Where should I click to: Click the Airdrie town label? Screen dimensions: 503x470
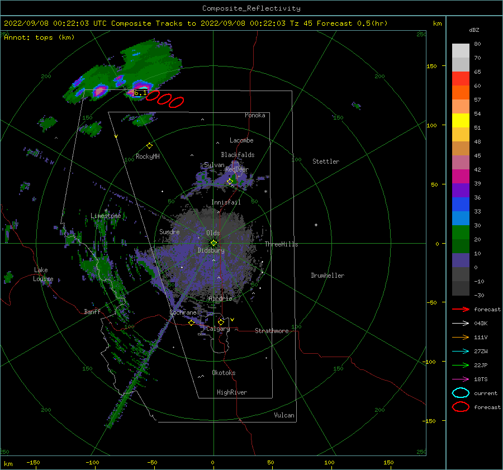point(220,298)
